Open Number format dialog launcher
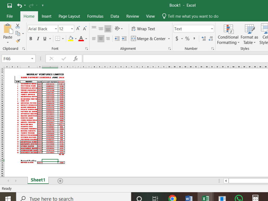The height and width of the screenshot is (201, 268). tap(213, 49)
